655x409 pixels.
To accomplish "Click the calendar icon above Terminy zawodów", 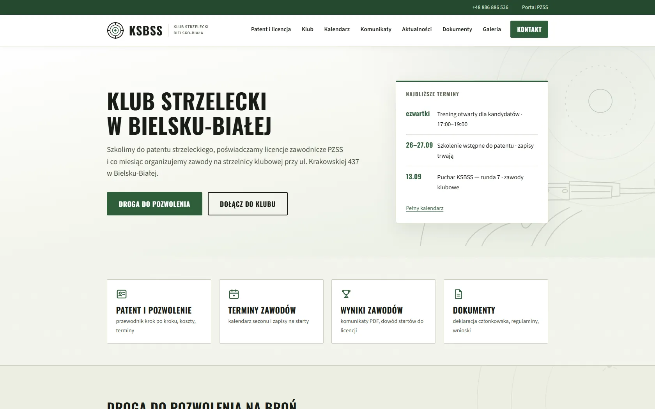I will pyautogui.click(x=234, y=294).
